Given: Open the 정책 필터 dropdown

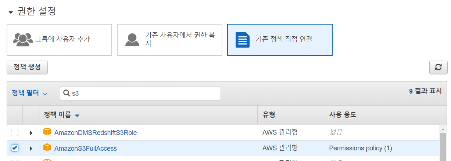Looking at the screenshot, I should coord(29,94).
